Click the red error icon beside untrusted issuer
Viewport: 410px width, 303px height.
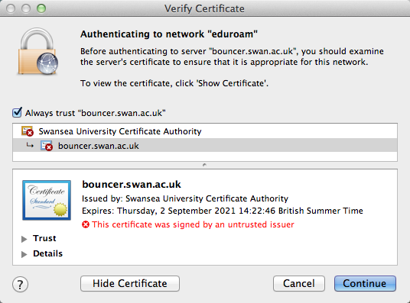click(x=86, y=224)
